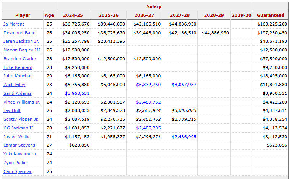Select the GG Jackson II link
The height and width of the screenshot is (179, 289).
point(18,128)
